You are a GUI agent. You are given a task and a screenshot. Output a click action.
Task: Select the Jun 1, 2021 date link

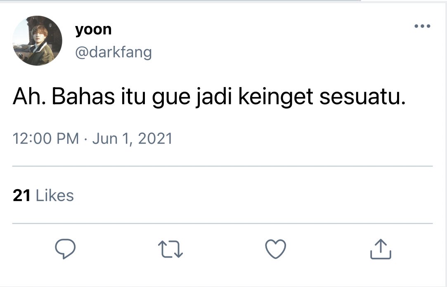click(132, 139)
